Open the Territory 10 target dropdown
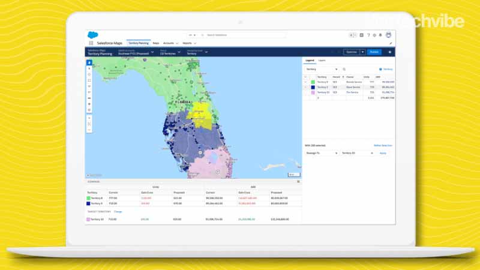 (x=357, y=153)
